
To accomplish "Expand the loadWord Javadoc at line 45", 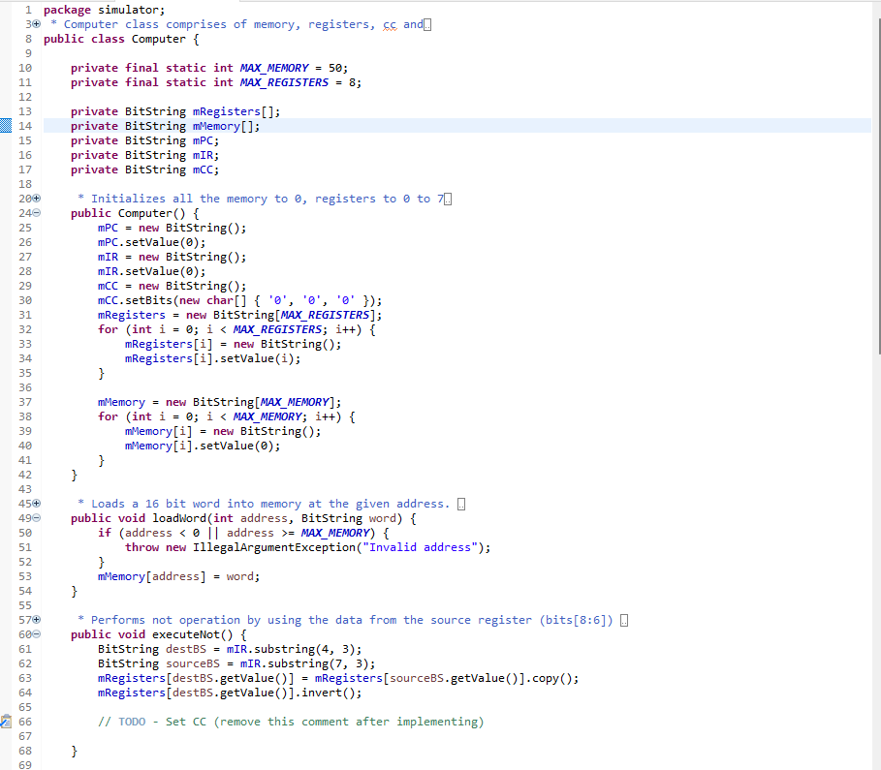I will pyautogui.click(x=36, y=503).
